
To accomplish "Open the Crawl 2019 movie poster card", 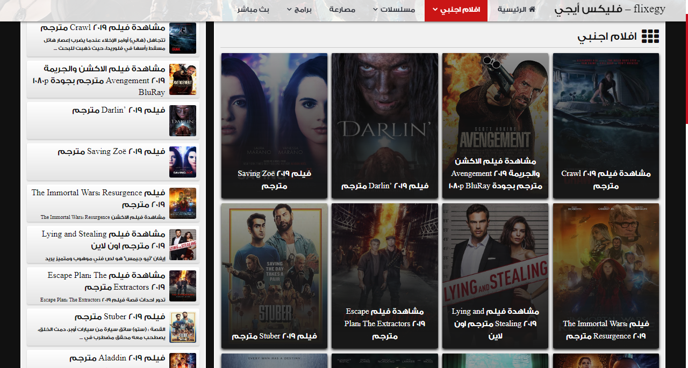I will point(606,126).
